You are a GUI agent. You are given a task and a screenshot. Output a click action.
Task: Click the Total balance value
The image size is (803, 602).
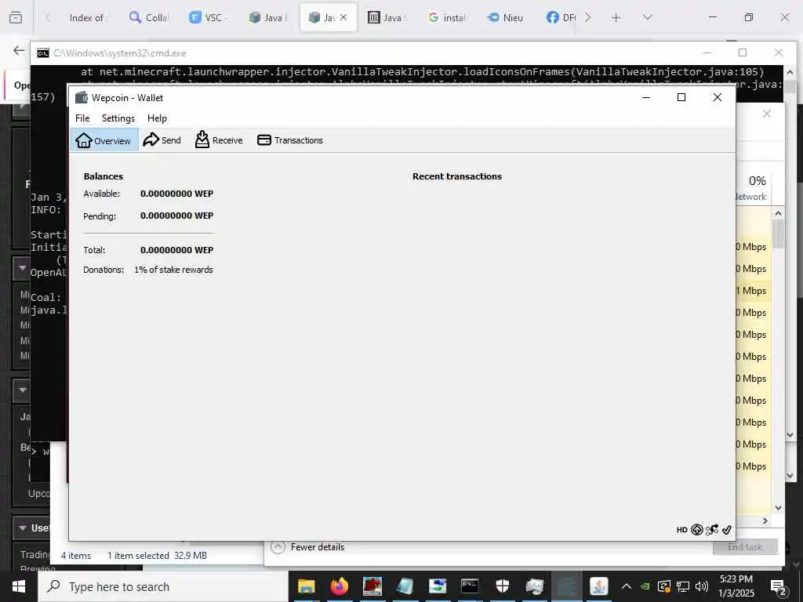[x=176, y=250]
